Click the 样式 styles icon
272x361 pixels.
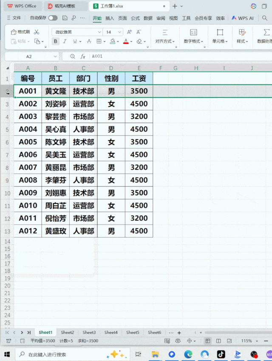[242, 32]
